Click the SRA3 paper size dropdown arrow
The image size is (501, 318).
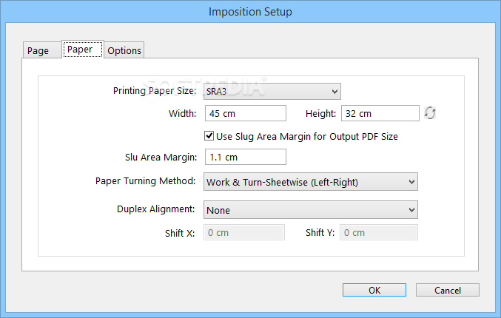coord(334,92)
